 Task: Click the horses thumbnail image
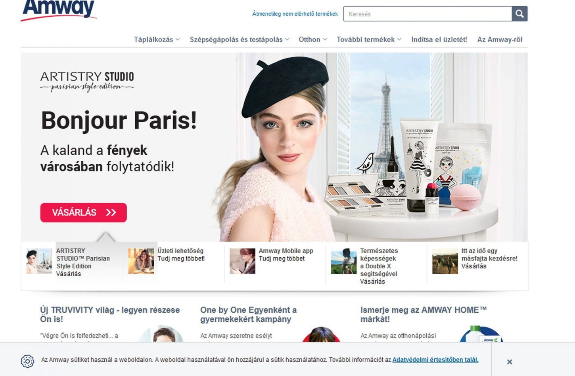[445, 261]
